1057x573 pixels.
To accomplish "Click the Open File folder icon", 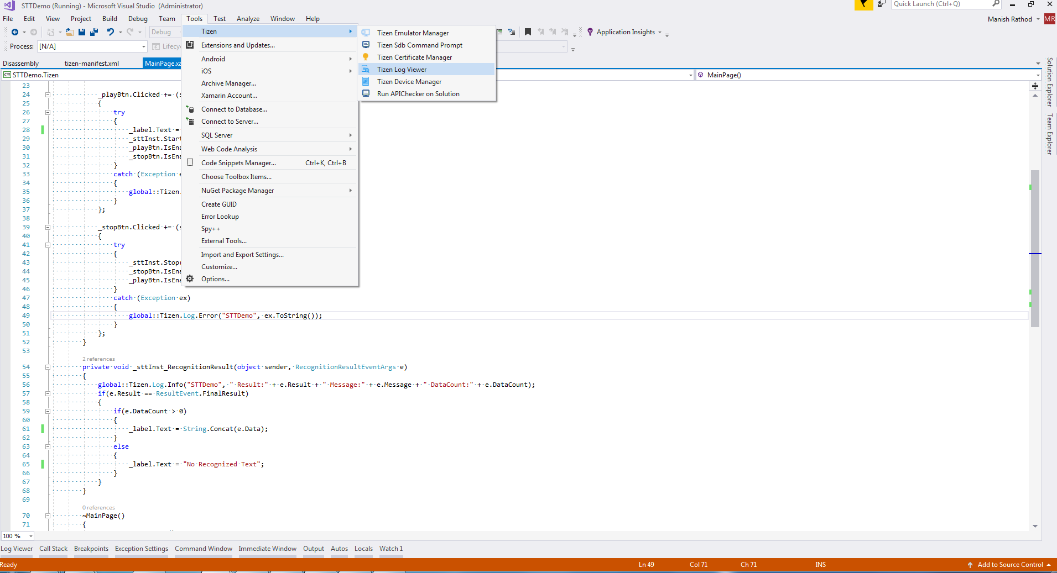I will 69,32.
